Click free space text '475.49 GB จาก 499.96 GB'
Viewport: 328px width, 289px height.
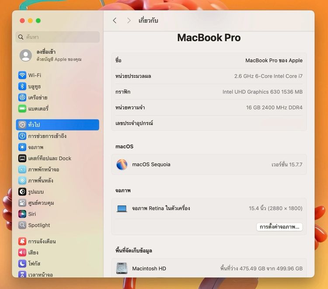click(x=271, y=268)
